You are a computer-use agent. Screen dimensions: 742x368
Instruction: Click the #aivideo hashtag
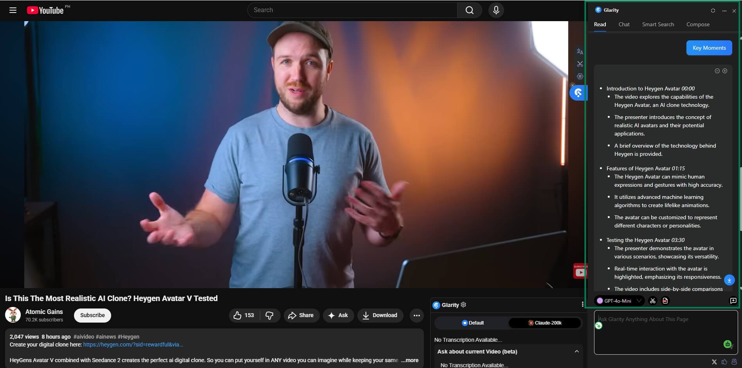(84, 337)
